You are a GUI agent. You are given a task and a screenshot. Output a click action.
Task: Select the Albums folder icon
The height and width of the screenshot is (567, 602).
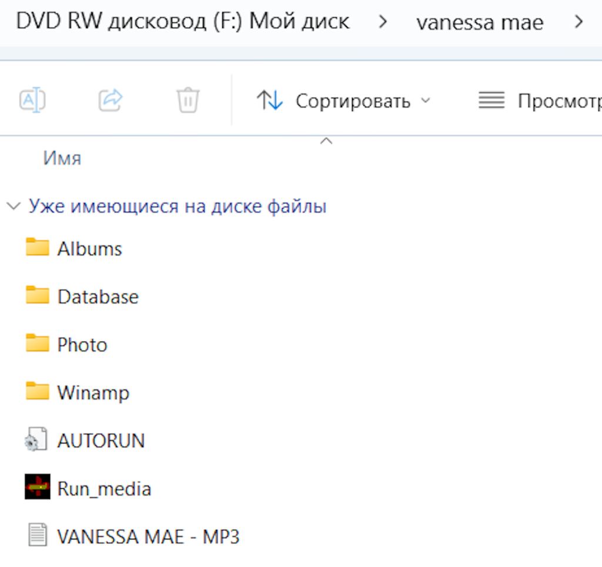(x=37, y=247)
